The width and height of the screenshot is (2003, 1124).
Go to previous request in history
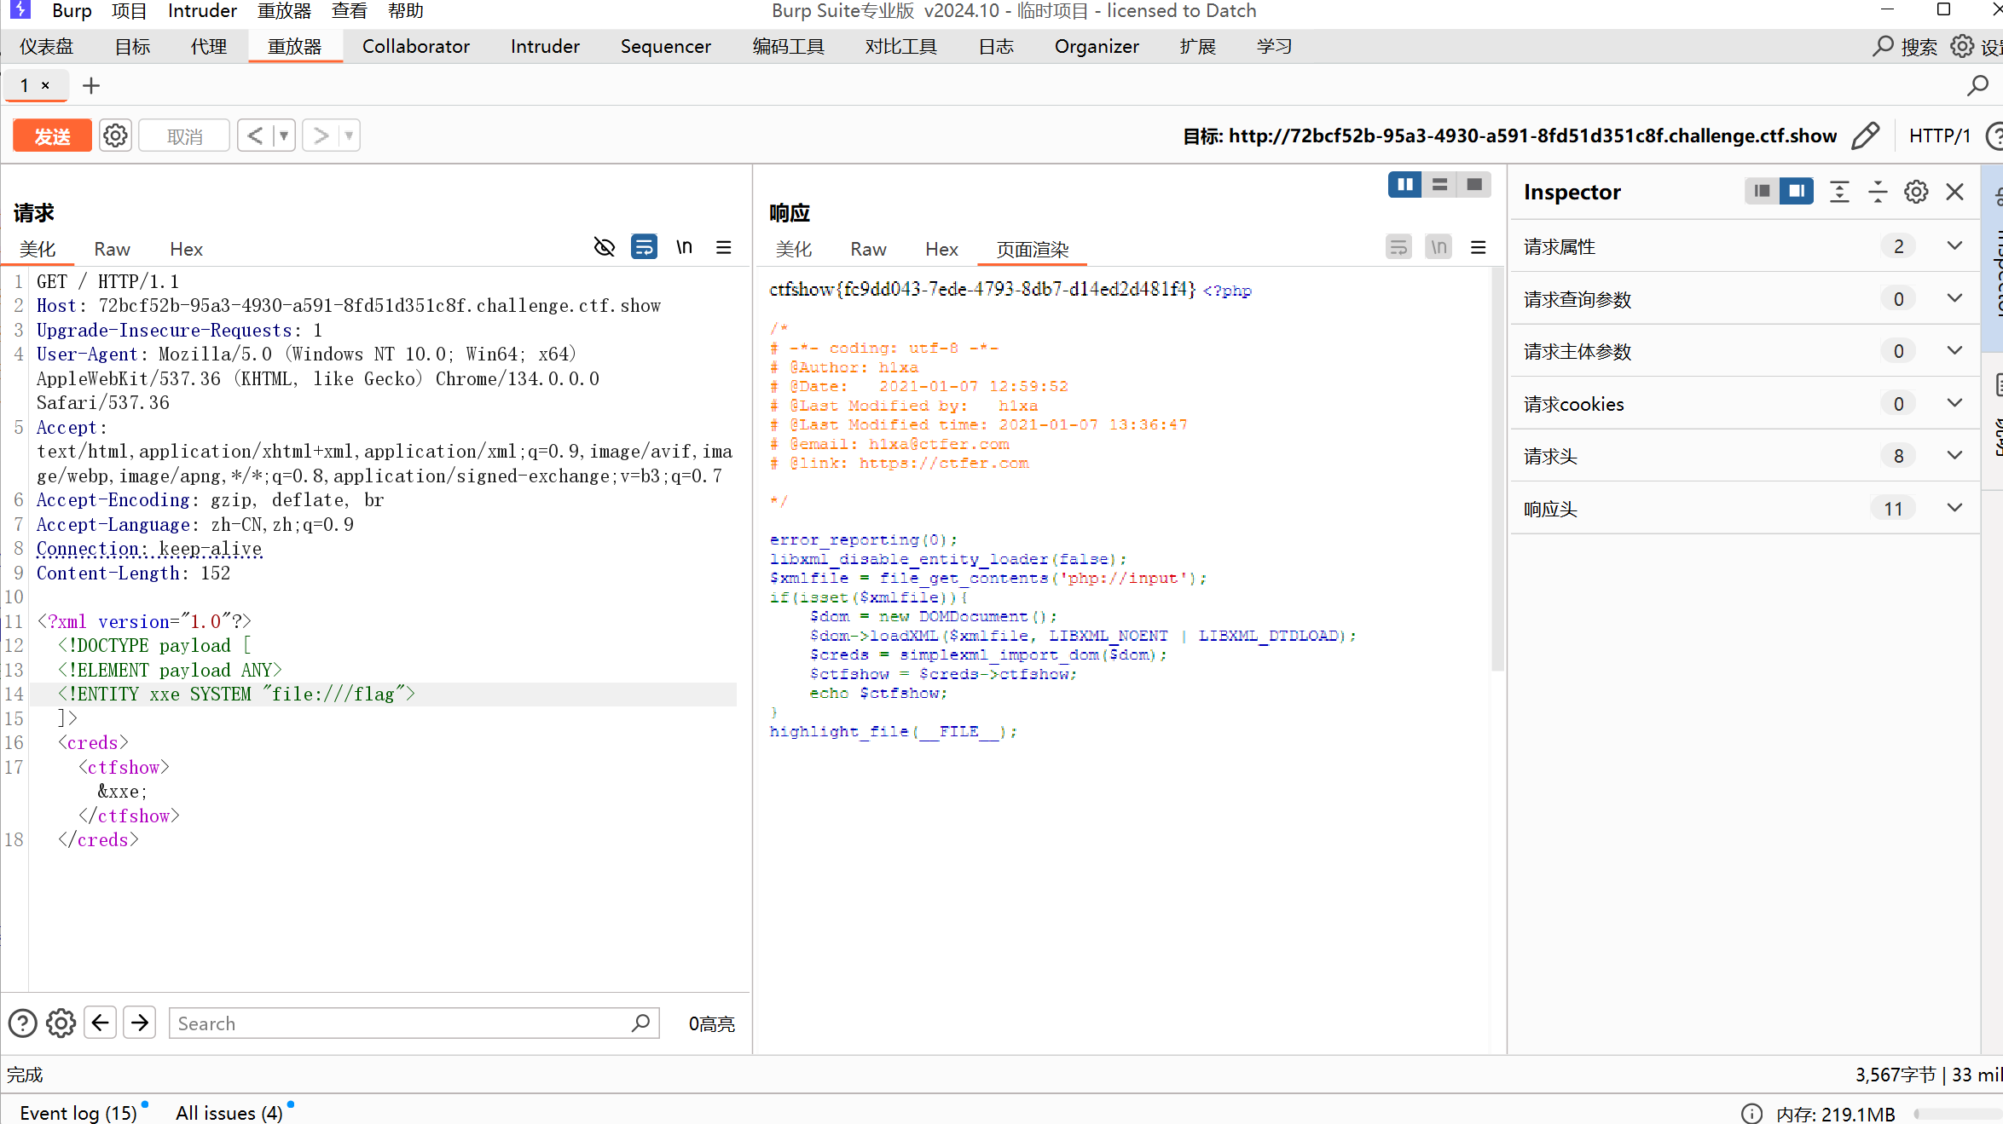(255, 135)
